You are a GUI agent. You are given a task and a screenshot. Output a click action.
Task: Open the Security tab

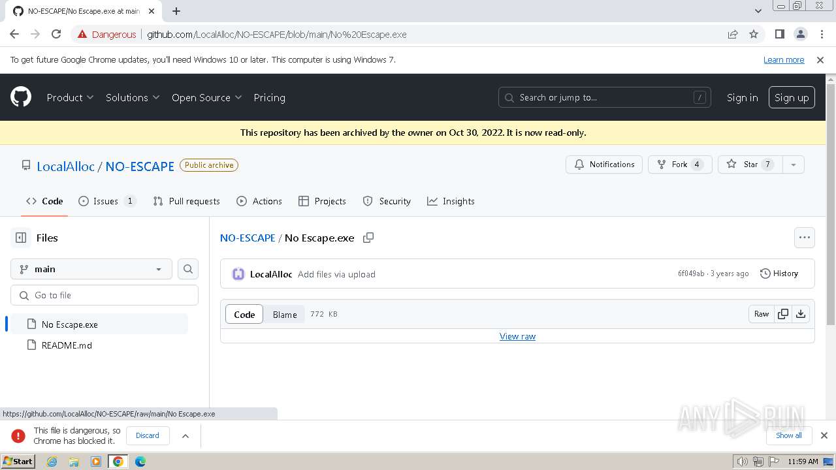[387, 201]
